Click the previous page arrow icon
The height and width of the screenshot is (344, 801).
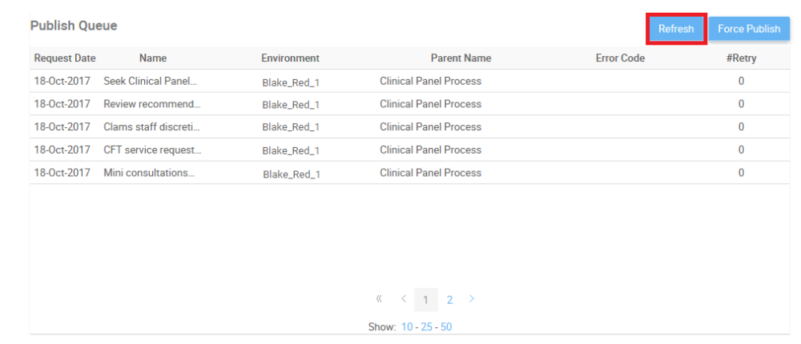pos(404,299)
